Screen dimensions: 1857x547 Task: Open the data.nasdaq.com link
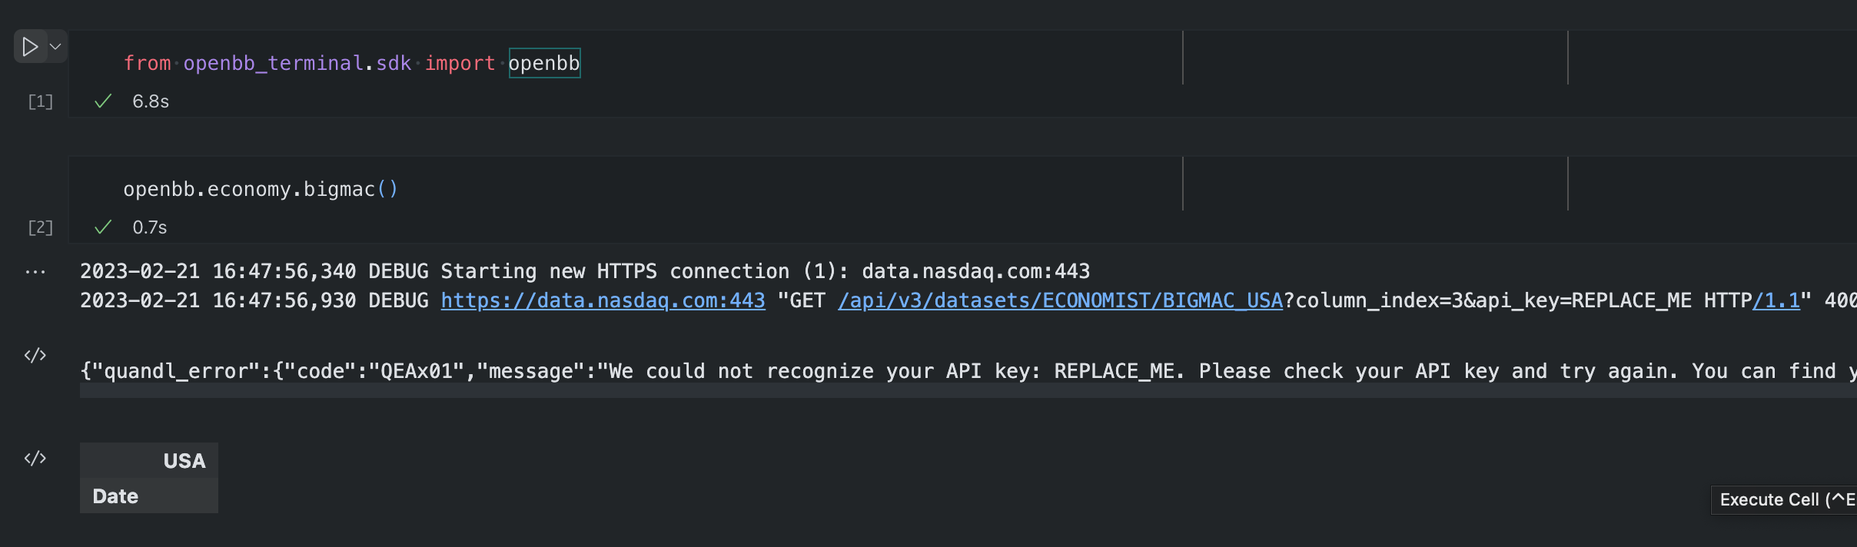coord(602,300)
